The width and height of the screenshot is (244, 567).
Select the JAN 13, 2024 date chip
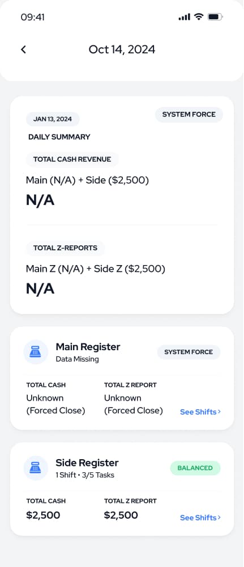coord(53,119)
